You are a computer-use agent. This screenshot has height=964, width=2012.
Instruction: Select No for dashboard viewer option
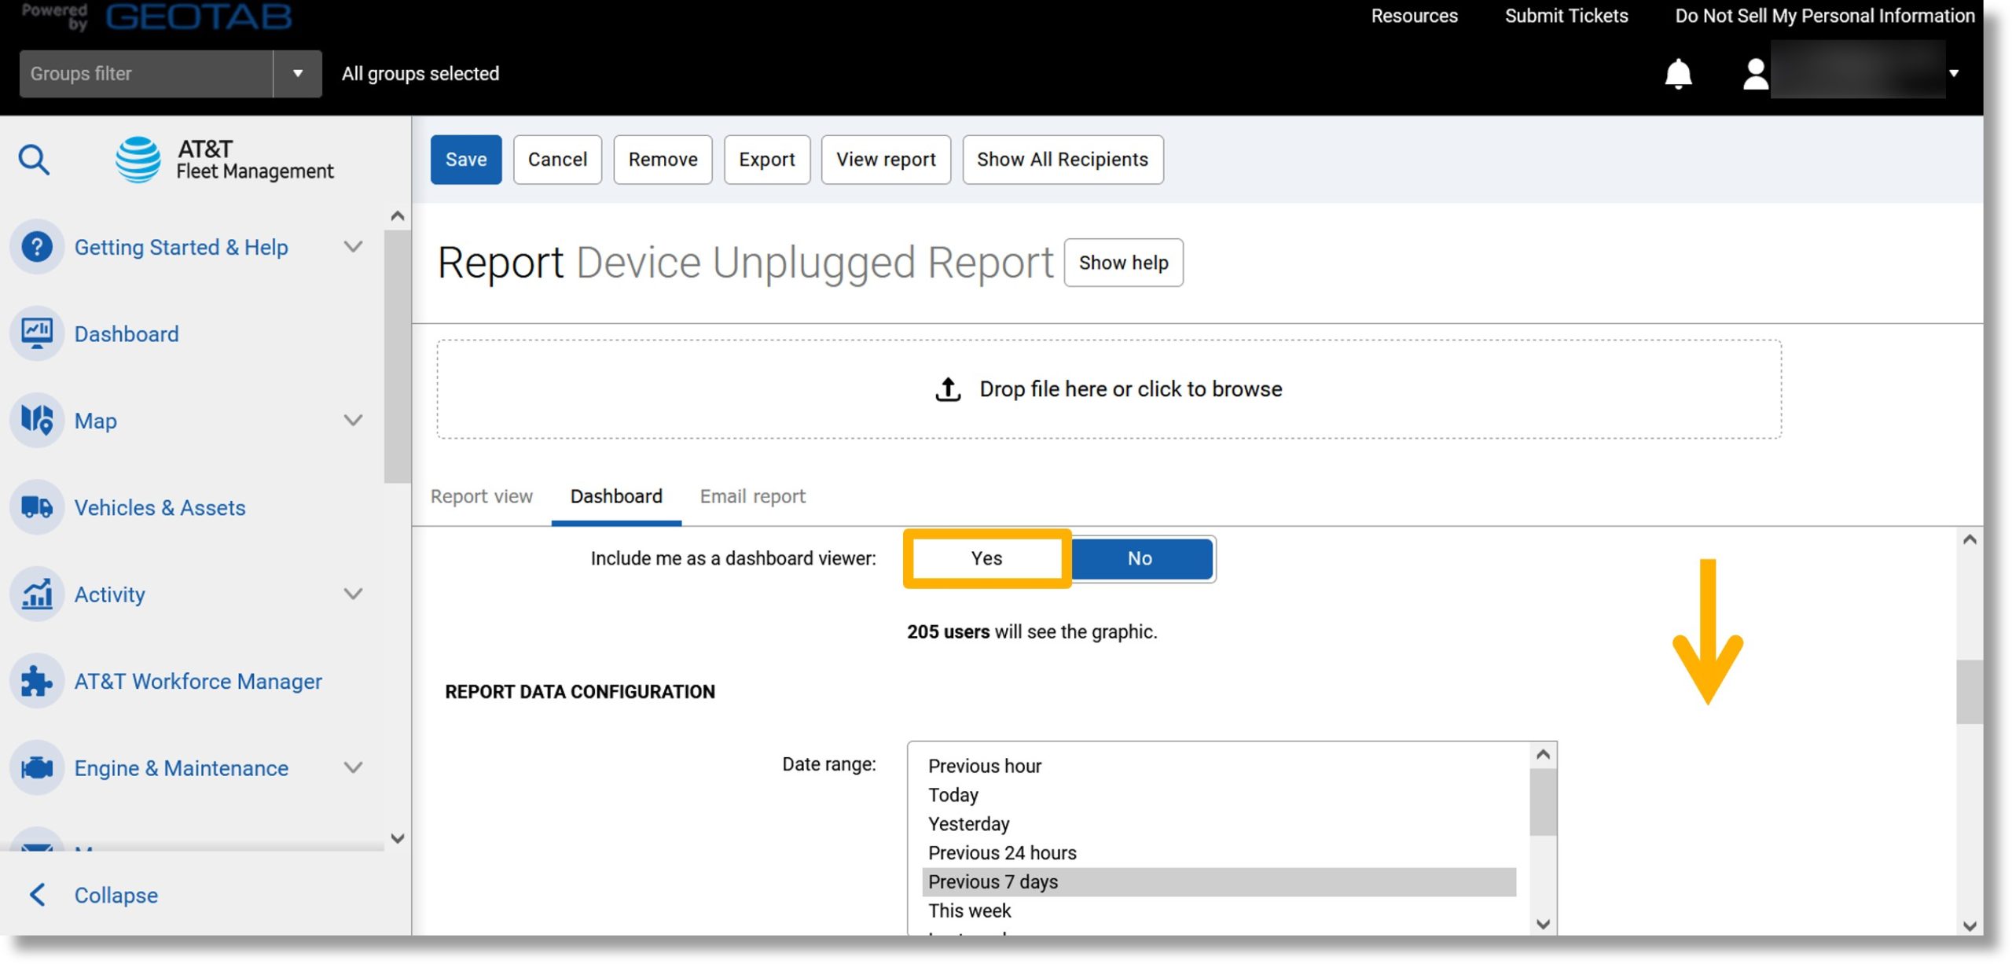[1140, 557]
